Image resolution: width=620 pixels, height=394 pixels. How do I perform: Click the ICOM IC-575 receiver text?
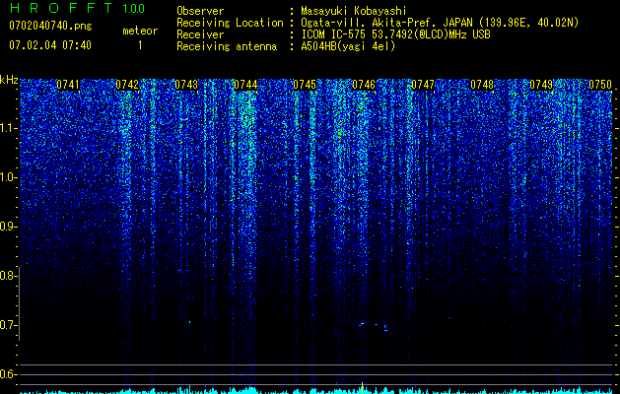pyautogui.click(x=395, y=34)
